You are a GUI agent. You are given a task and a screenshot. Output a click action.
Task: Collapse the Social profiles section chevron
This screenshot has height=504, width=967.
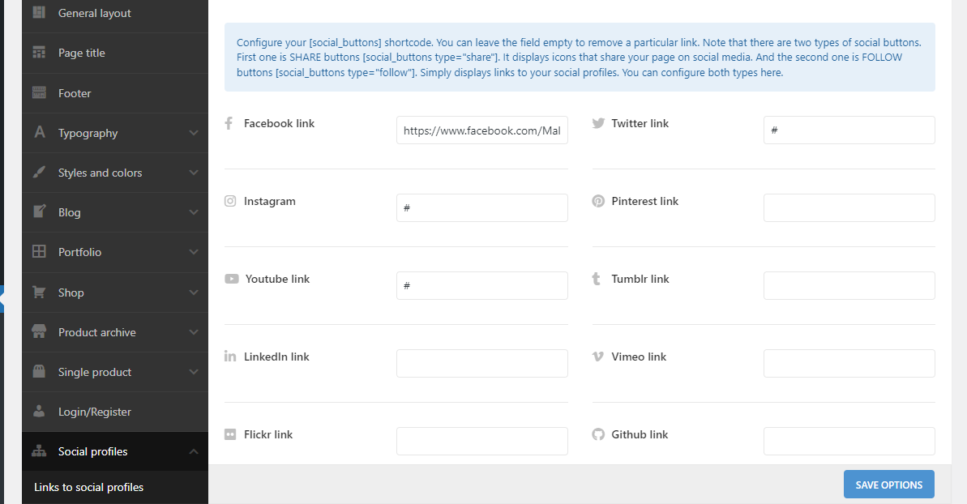coord(194,451)
